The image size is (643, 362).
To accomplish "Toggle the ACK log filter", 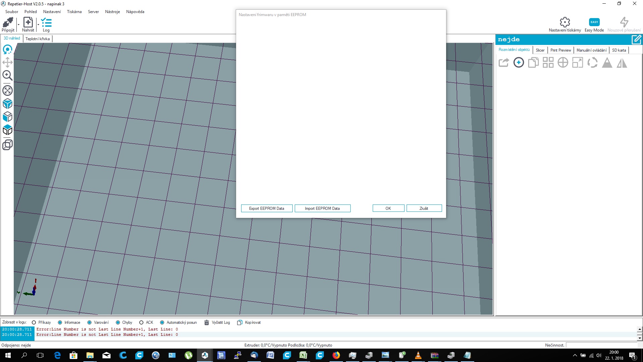I will [141, 322].
